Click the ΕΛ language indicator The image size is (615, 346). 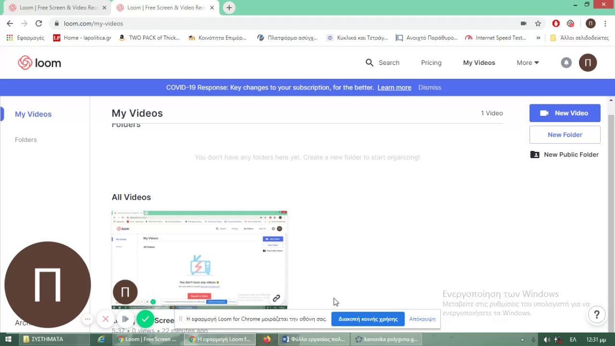[x=573, y=339]
